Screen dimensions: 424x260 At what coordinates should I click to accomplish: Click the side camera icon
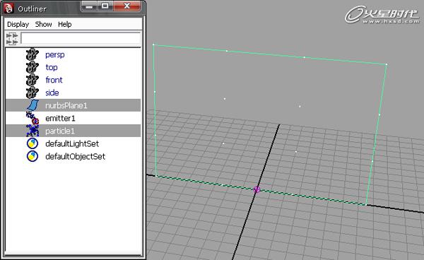33,93
